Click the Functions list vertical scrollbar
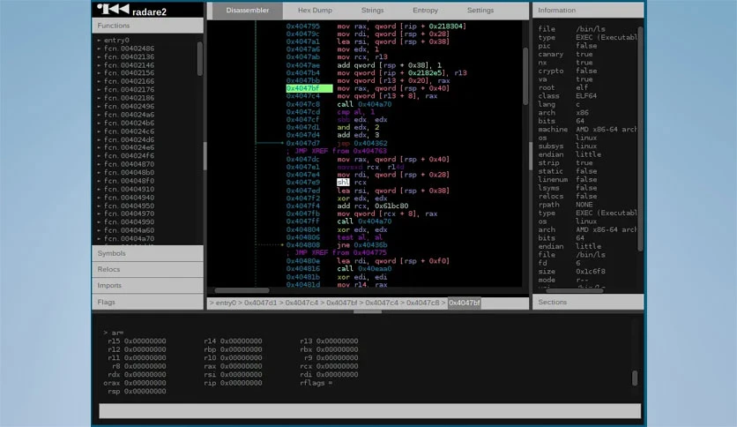 tap(200, 59)
